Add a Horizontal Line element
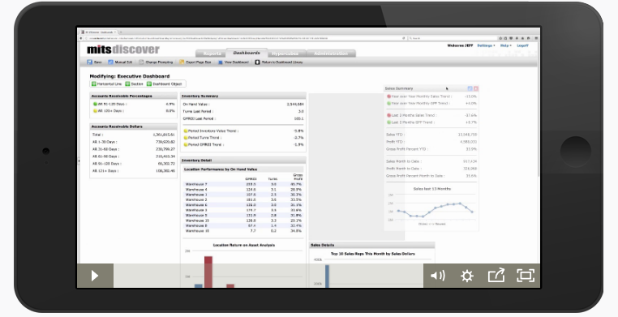Image resolution: width=618 pixels, height=317 pixels. (x=107, y=84)
